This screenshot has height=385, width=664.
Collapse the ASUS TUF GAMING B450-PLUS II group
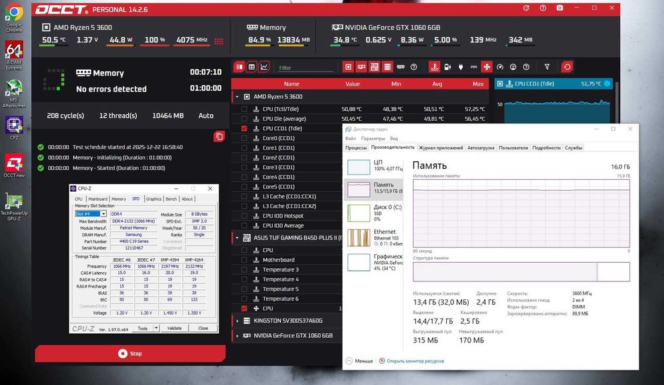[x=237, y=238]
